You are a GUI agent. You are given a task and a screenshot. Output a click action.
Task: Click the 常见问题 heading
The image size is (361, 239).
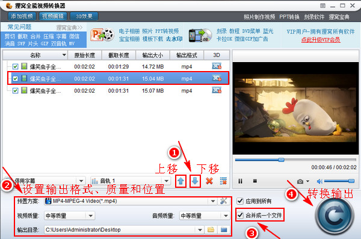click(19, 27)
